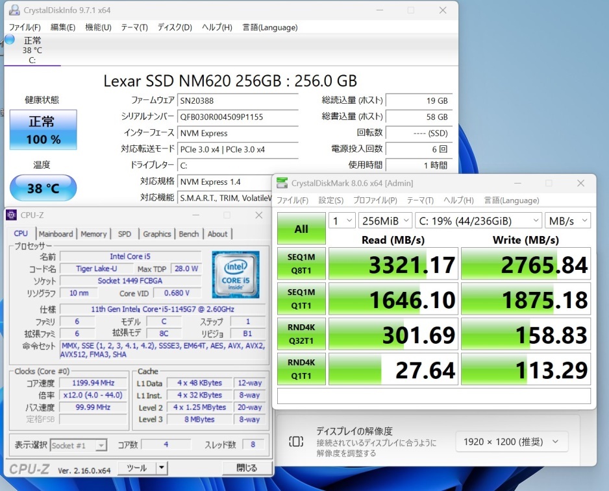Start all benchmarks with the All button

click(x=301, y=228)
